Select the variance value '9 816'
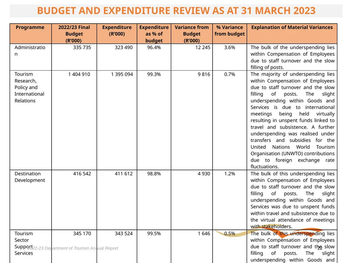 click(x=204, y=74)
